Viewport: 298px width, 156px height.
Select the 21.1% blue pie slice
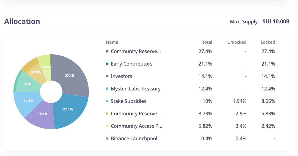tap(69, 111)
